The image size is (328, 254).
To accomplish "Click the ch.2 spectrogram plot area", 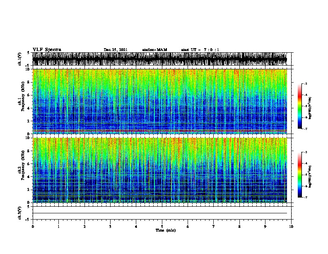I will 159,170.
